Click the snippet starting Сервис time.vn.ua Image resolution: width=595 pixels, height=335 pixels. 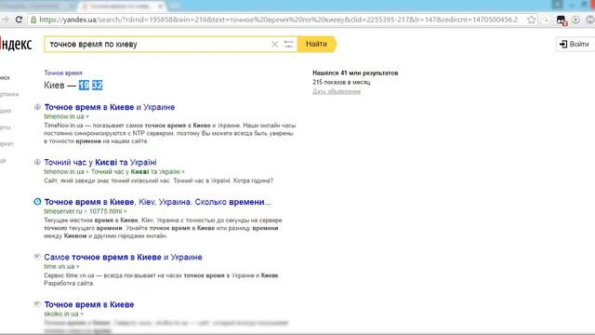pos(162,279)
